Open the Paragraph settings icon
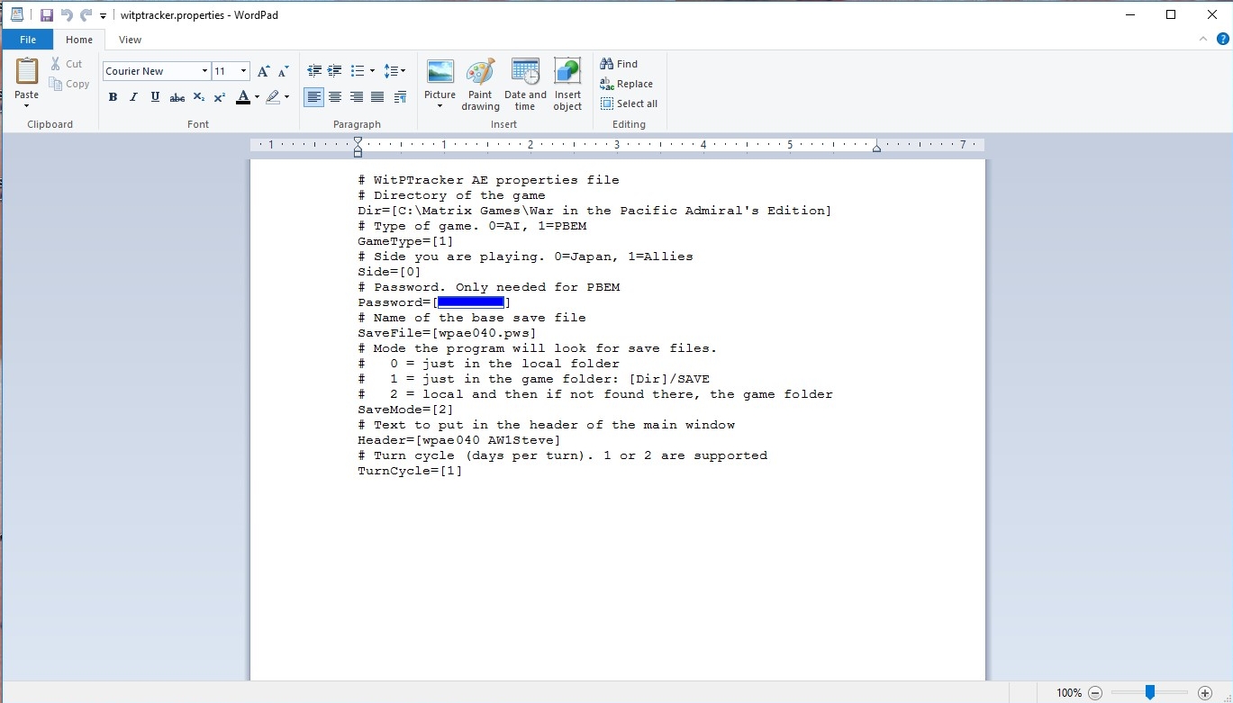Image resolution: width=1233 pixels, height=703 pixels. click(x=400, y=97)
